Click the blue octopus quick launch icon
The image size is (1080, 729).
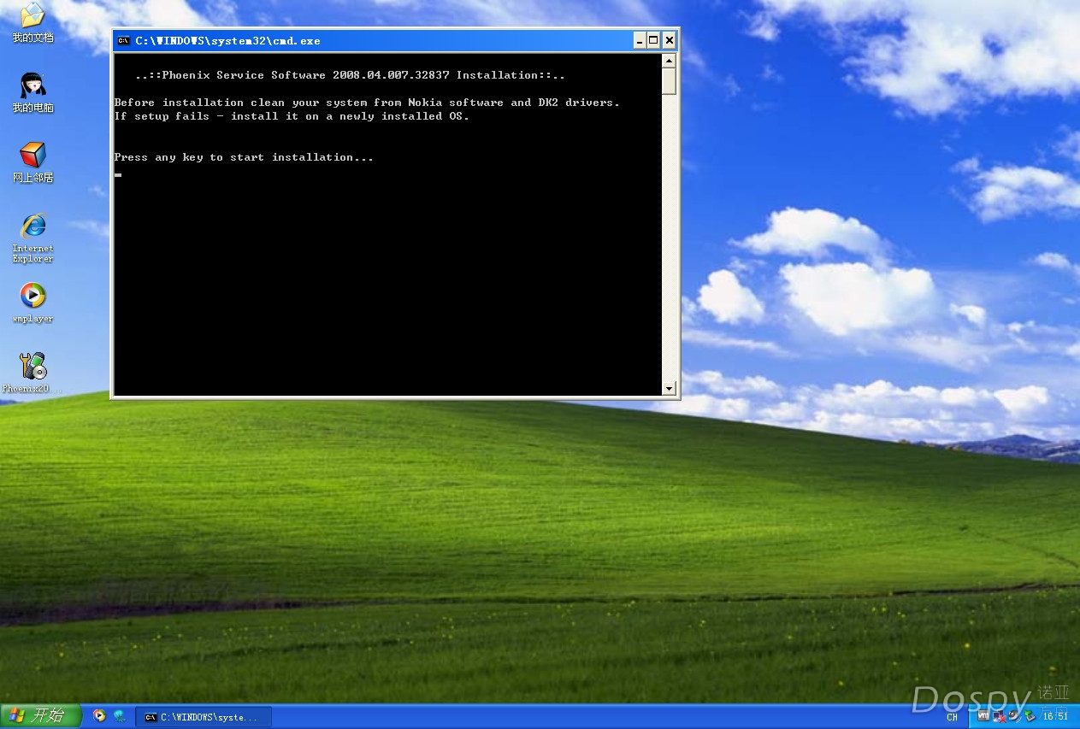coord(119,716)
